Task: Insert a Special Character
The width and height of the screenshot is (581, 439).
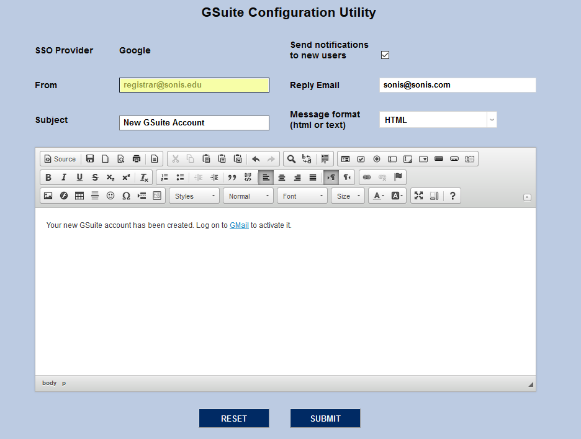Action: pyautogui.click(x=126, y=196)
